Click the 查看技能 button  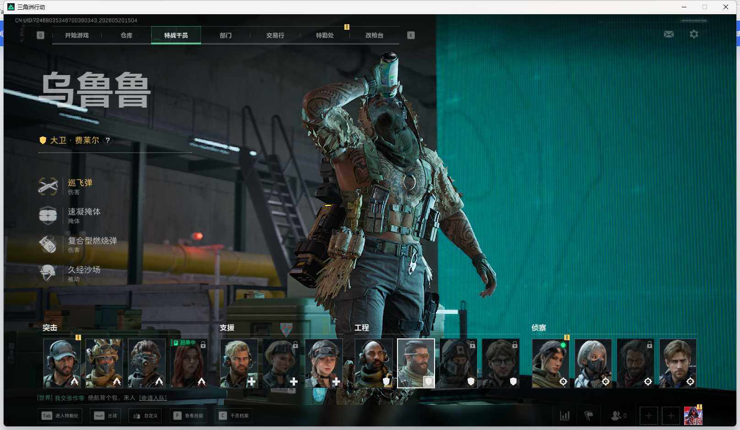coord(188,416)
